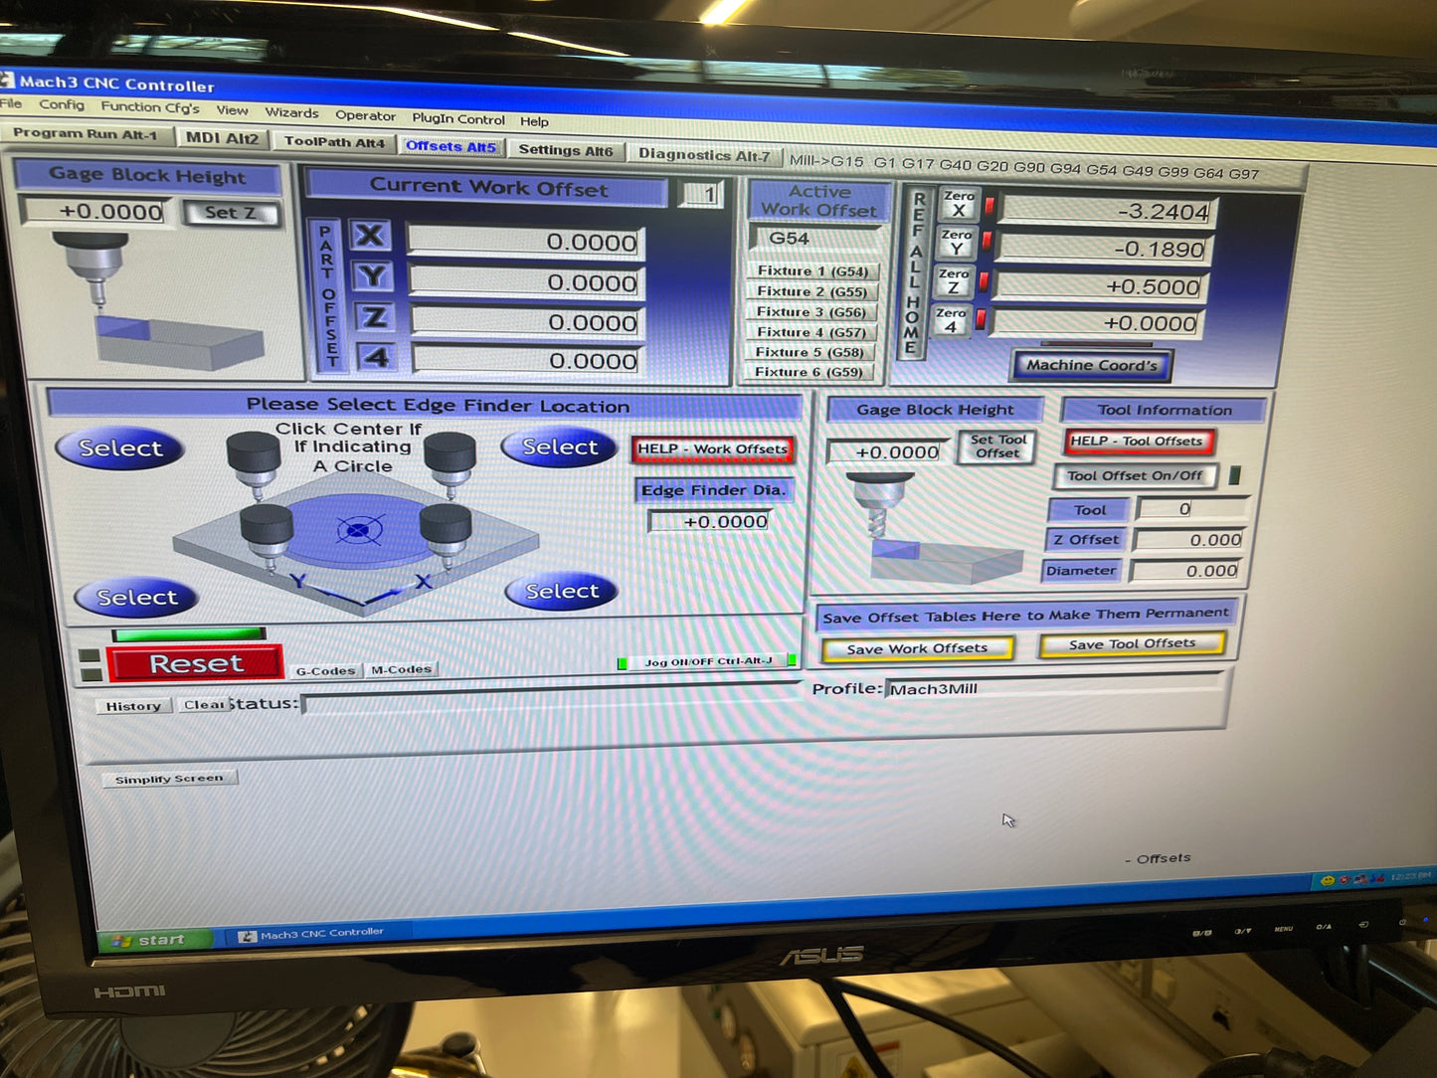Screen dimensions: 1437x1078
Task: Click the Edge Finder Dia. value field
Action: coord(710,521)
